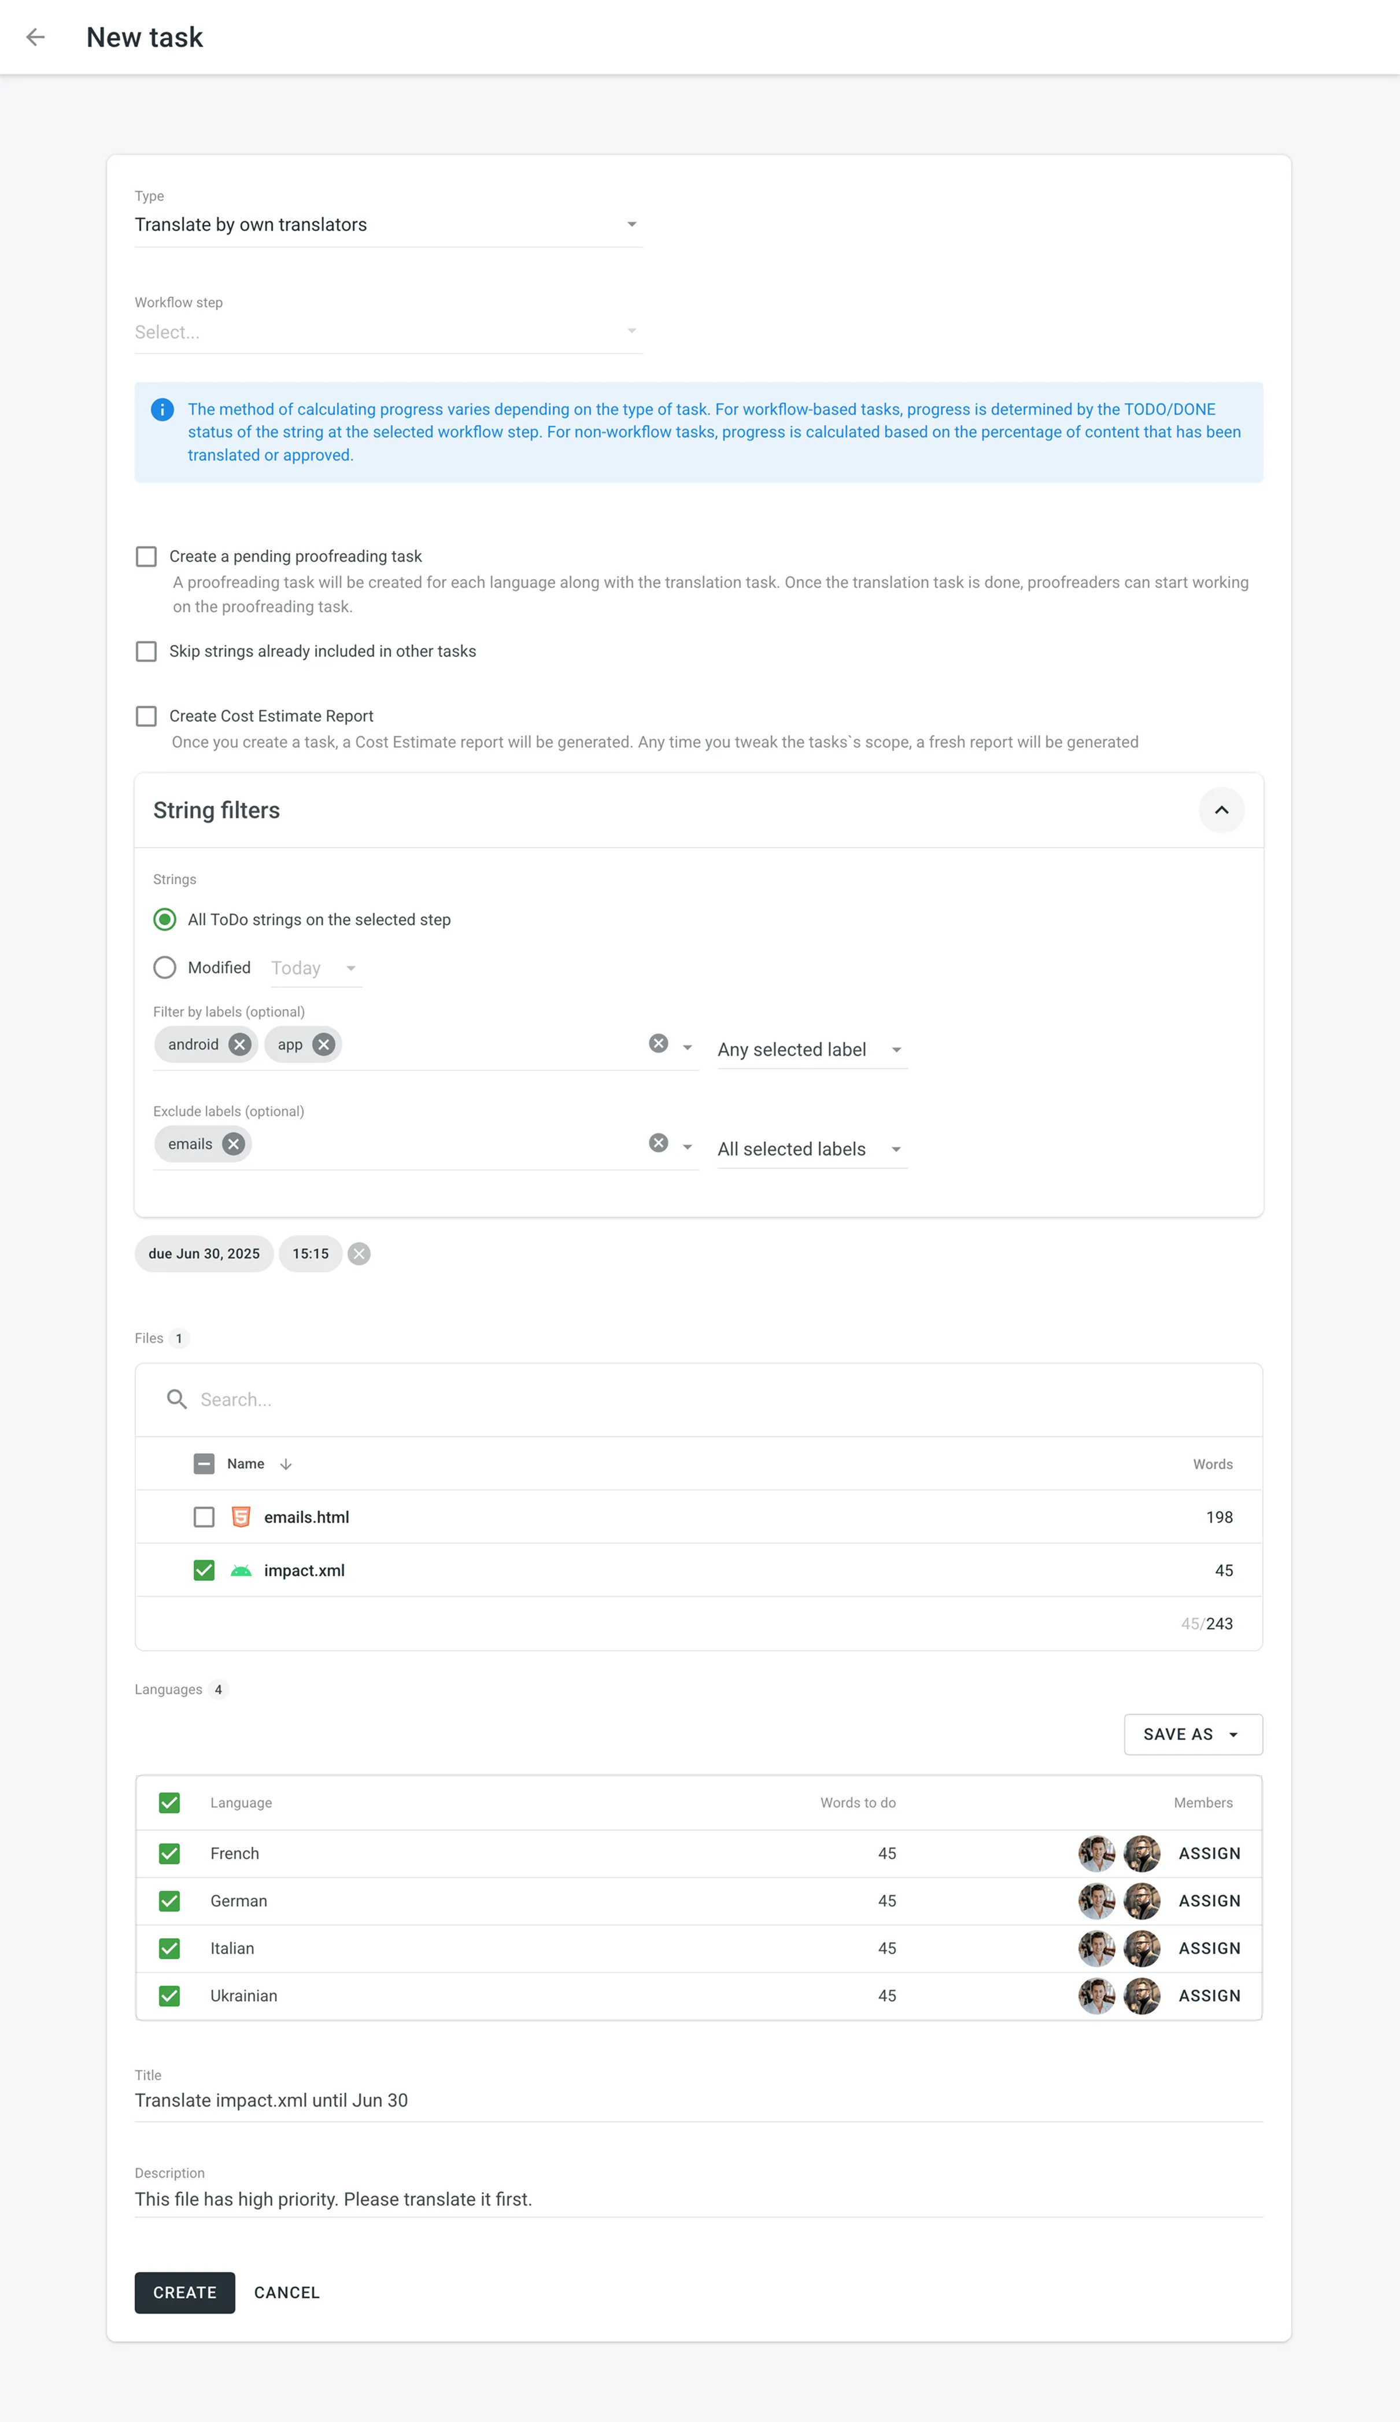Select the "Modified" strings radio button

164,967
